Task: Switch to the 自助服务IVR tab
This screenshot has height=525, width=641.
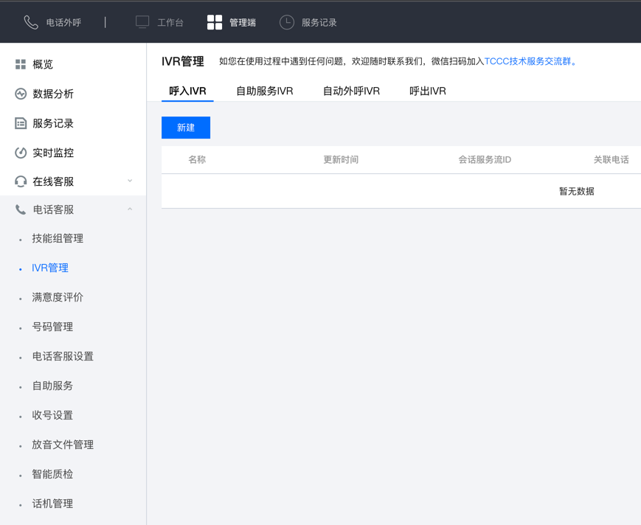Action: 264,91
